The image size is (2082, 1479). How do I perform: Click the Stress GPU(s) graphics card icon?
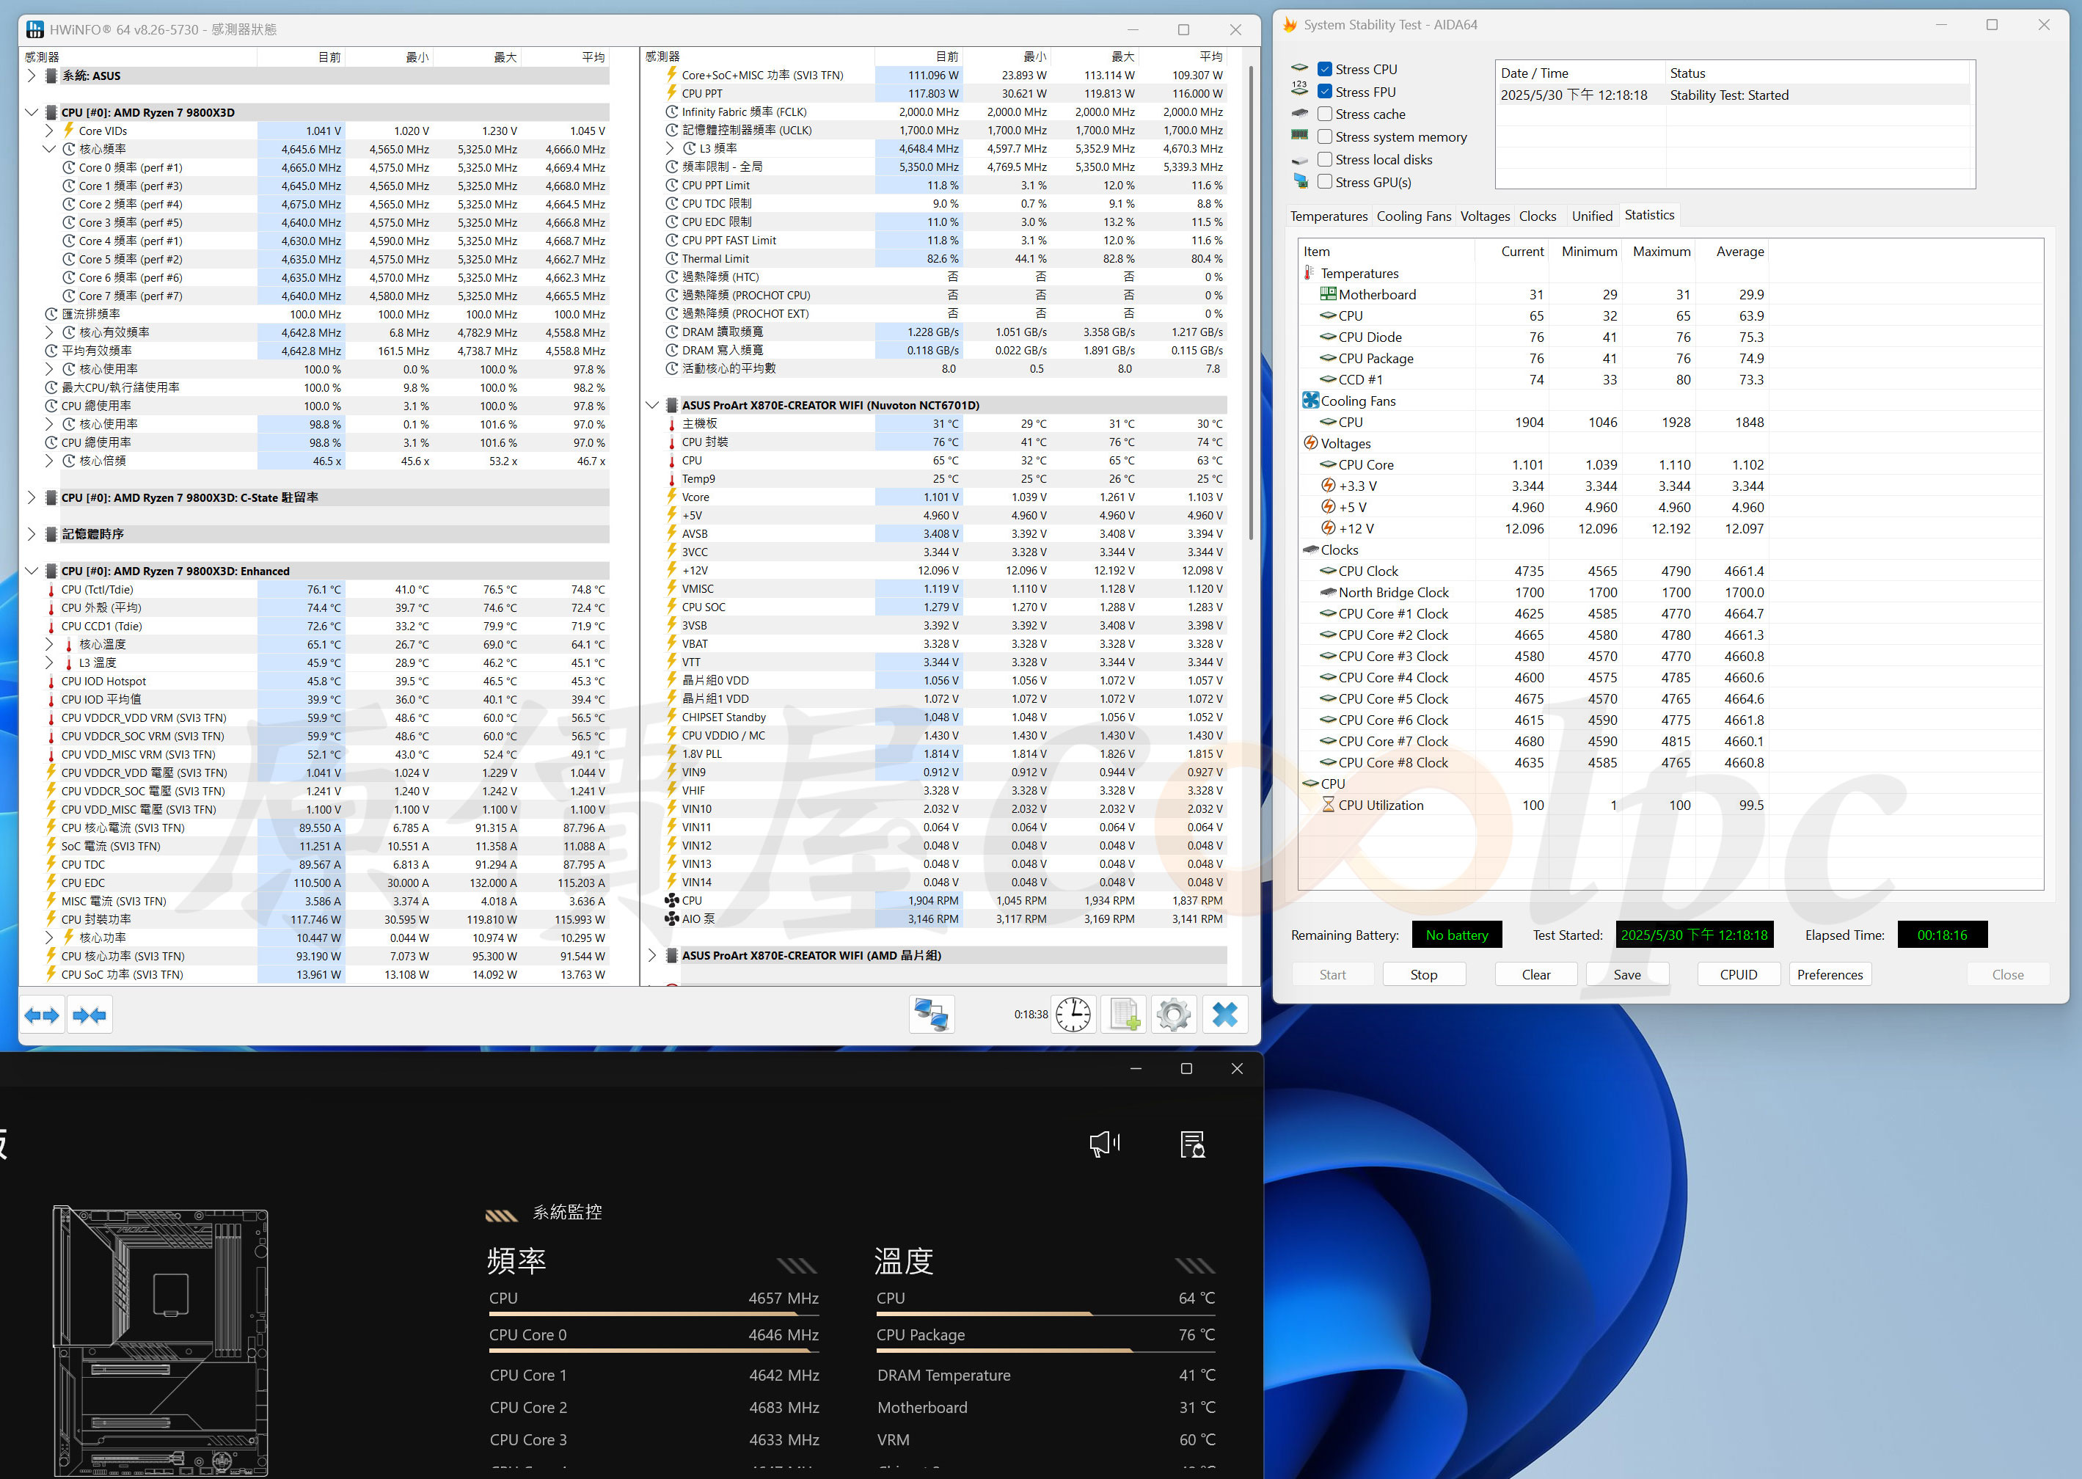click(1300, 181)
